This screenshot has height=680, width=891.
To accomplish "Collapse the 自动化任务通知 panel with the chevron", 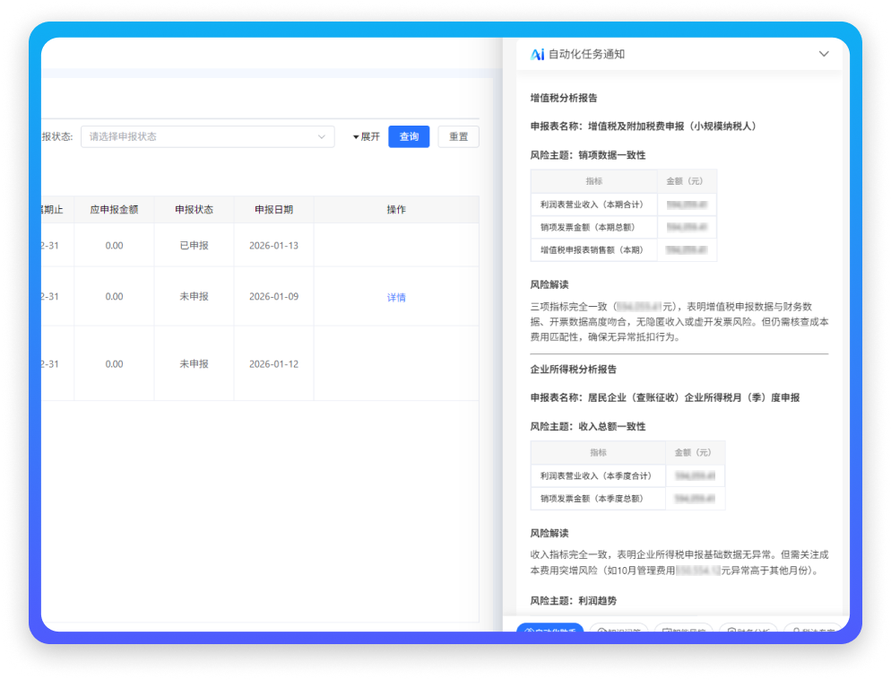I will (x=824, y=55).
